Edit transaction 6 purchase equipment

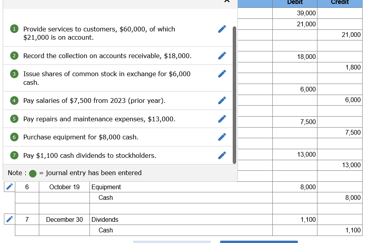point(222,137)
